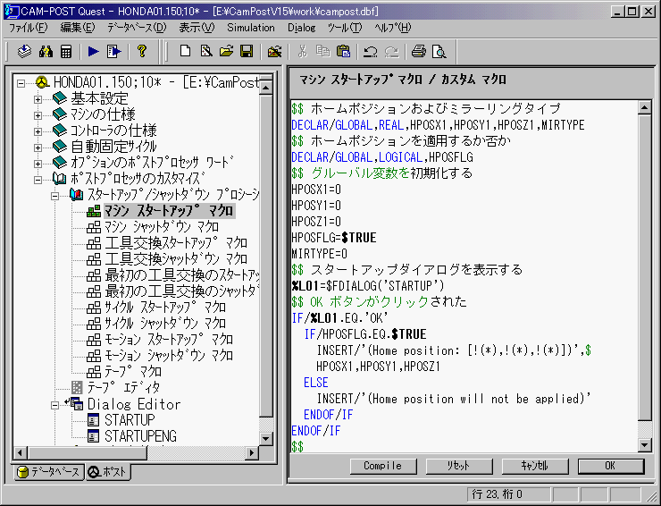The image size is (661, 506).
Task: Click the STARTUP dialog form icon
Action: click(x=93, y=420)
